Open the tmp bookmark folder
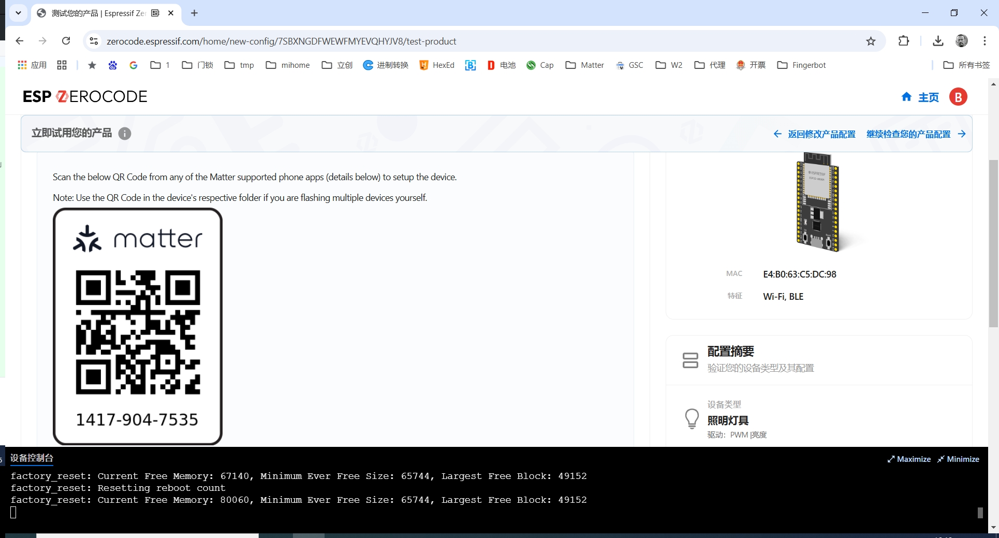 239,65
